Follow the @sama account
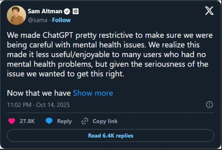Screen dimensions: 222x150 point(61,20)
